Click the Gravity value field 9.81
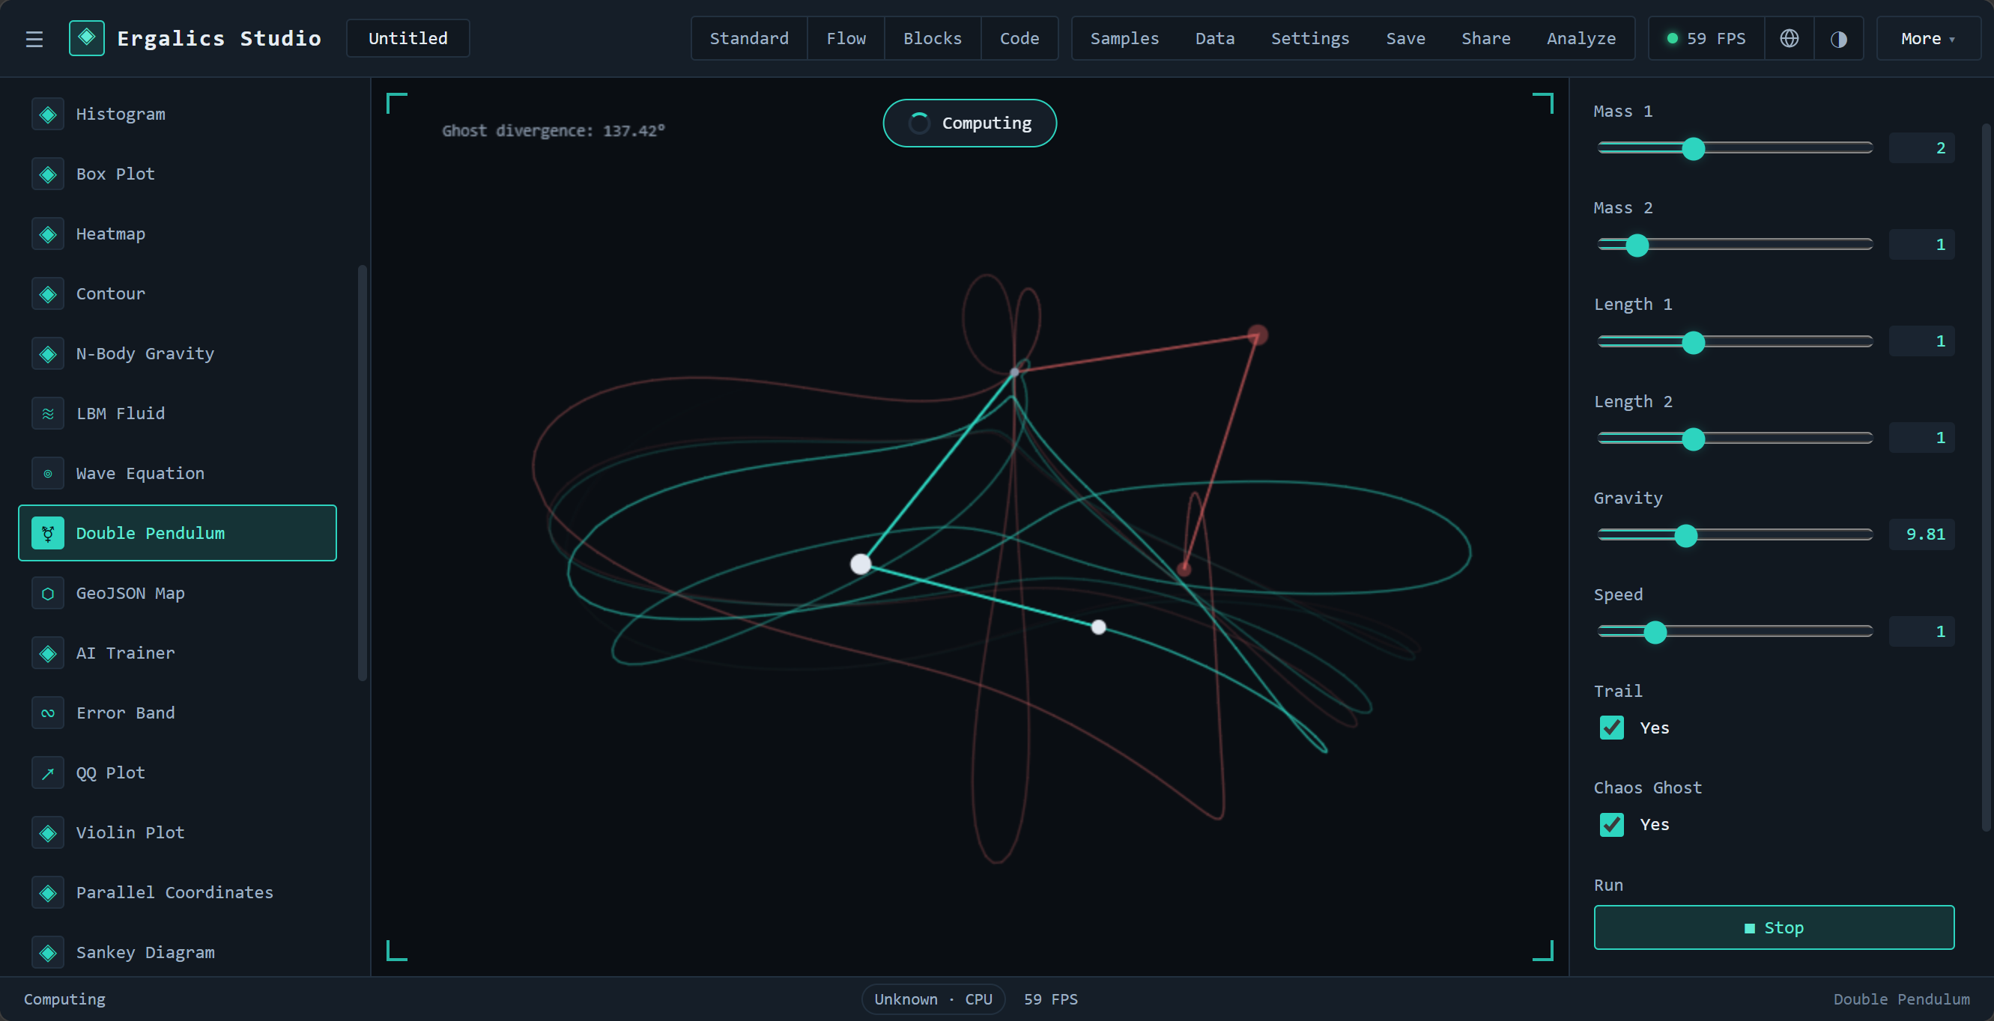1994x1021 pixels. pos(1921,534)
